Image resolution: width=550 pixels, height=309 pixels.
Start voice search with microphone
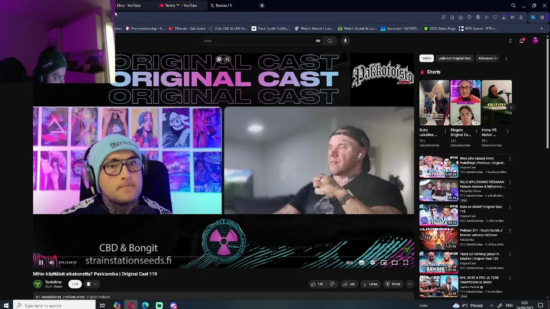pos(345,41)
